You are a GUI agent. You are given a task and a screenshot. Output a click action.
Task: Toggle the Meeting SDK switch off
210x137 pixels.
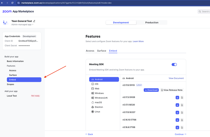(174, 65)
